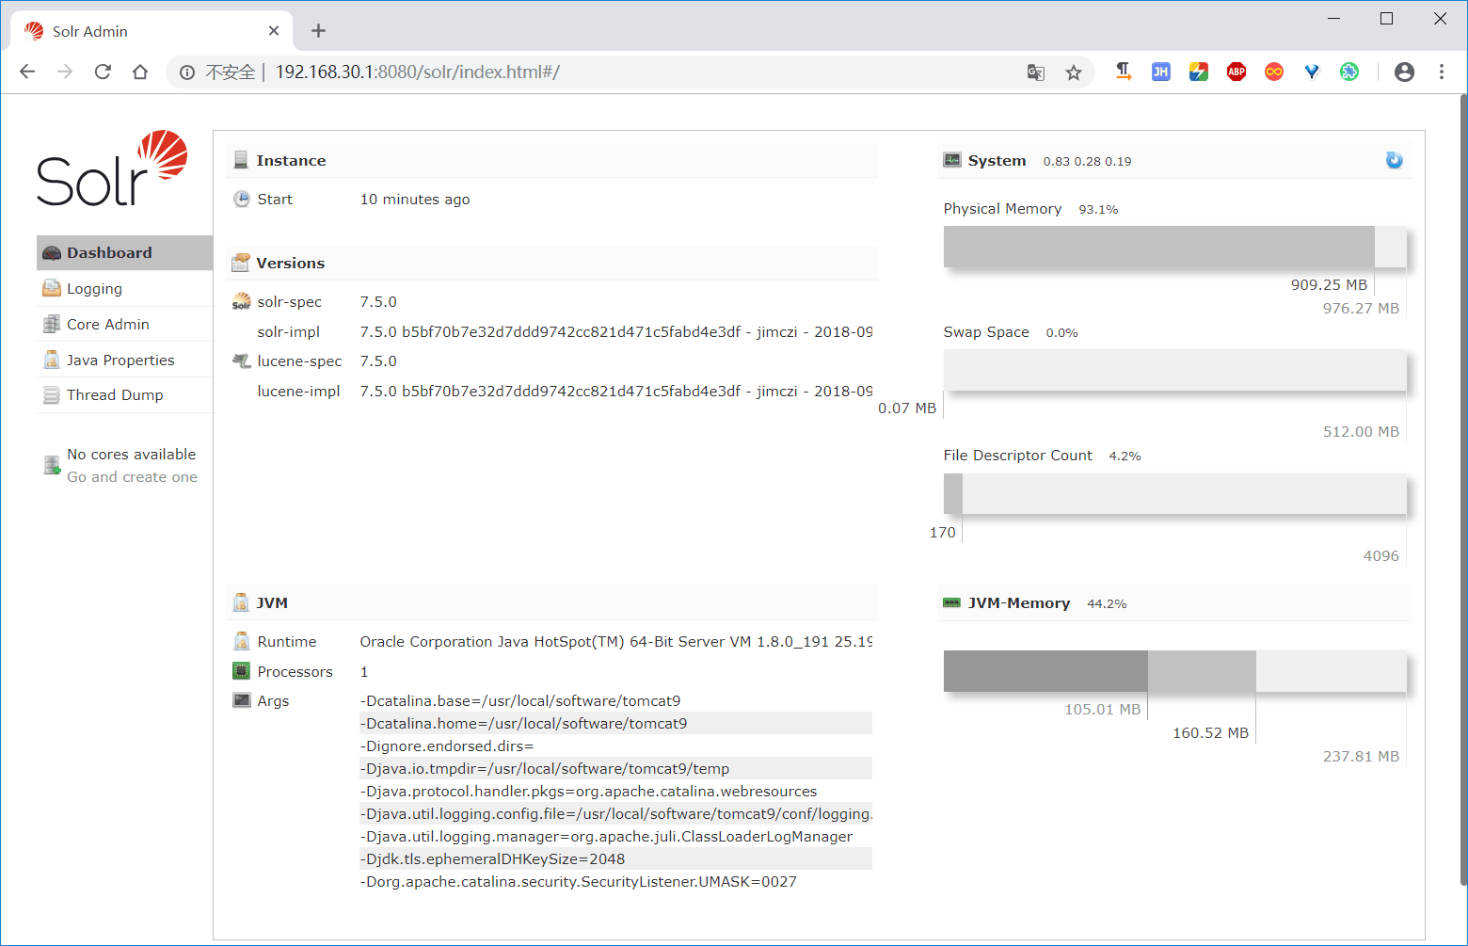Open the Chrome three-dot menu
The image size is (1468, 946).
tap(1442, 72)
